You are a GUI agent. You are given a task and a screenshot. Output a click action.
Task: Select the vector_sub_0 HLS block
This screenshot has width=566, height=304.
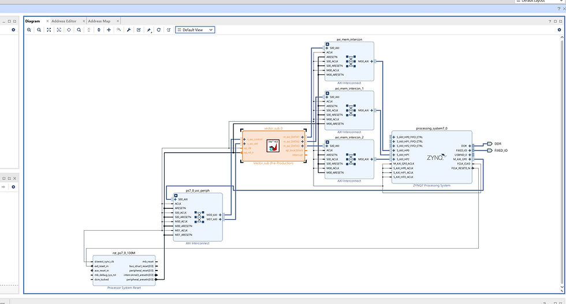273,146
